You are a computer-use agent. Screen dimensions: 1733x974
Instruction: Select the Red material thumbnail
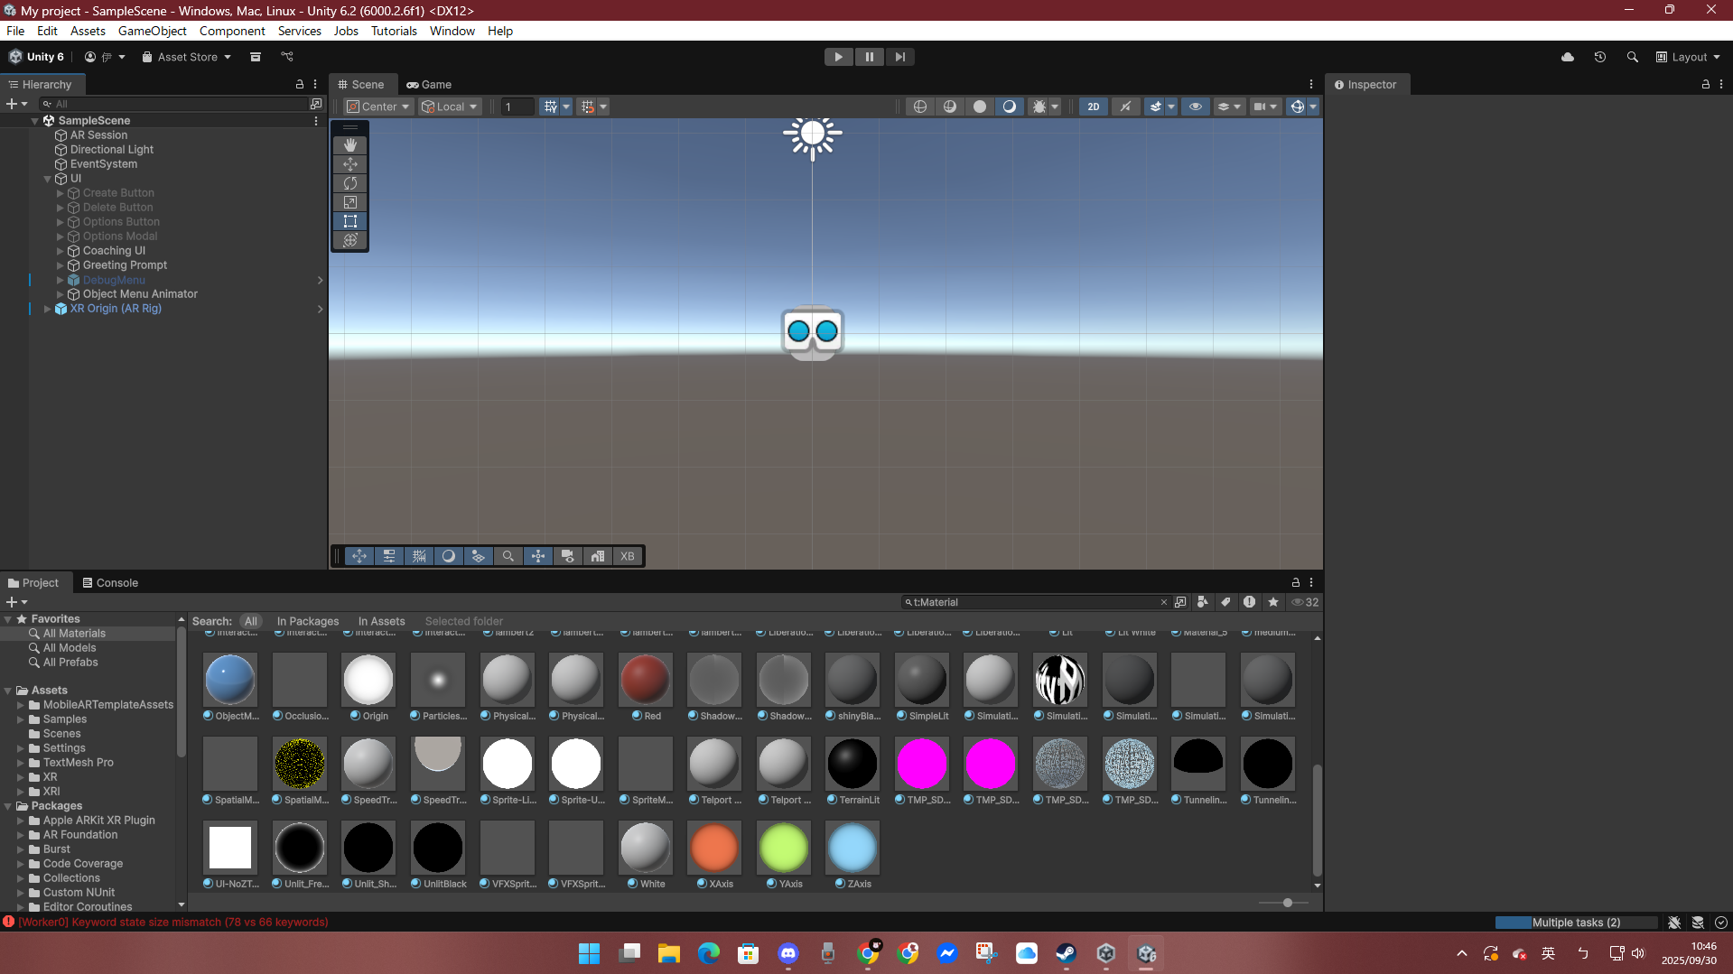(645, 680)
